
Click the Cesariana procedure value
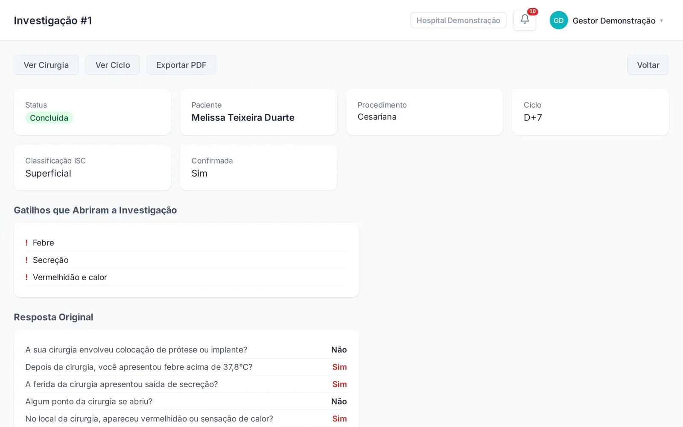coord(377,117)
